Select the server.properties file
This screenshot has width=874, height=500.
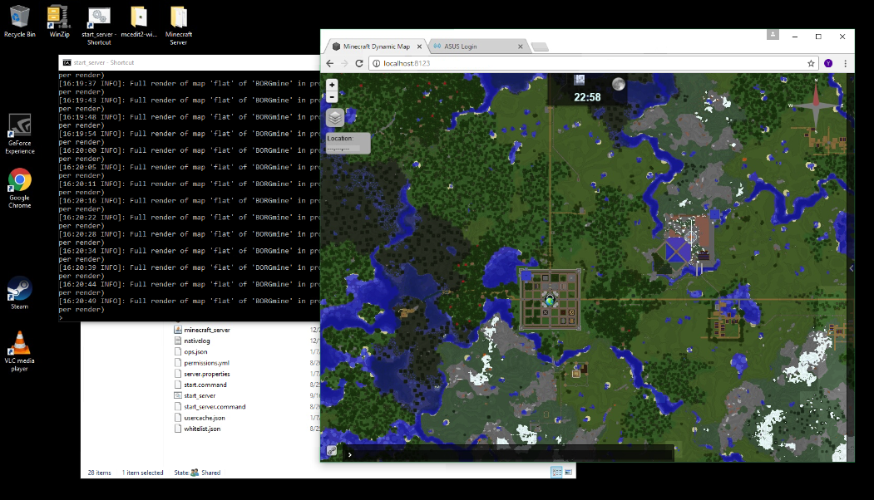(x=207, y=374)
